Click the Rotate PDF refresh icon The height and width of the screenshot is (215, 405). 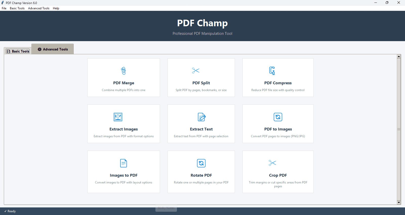201,163
